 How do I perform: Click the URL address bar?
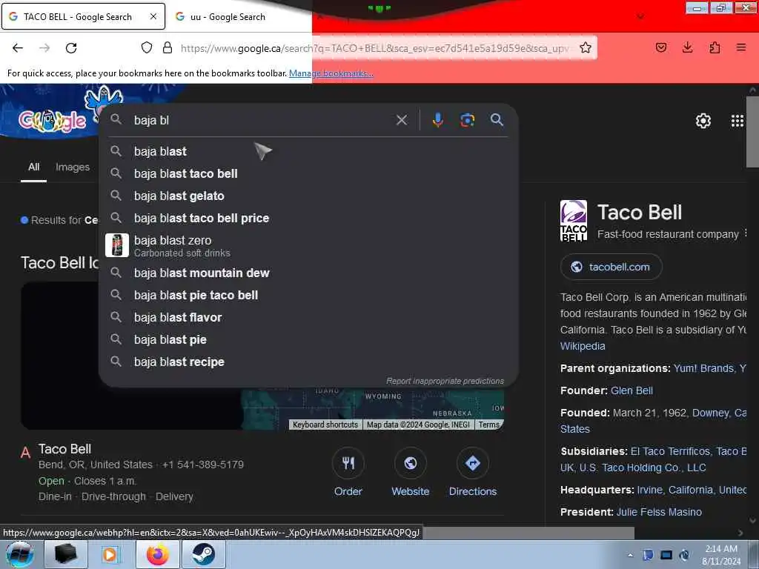(x=374, y=48)
